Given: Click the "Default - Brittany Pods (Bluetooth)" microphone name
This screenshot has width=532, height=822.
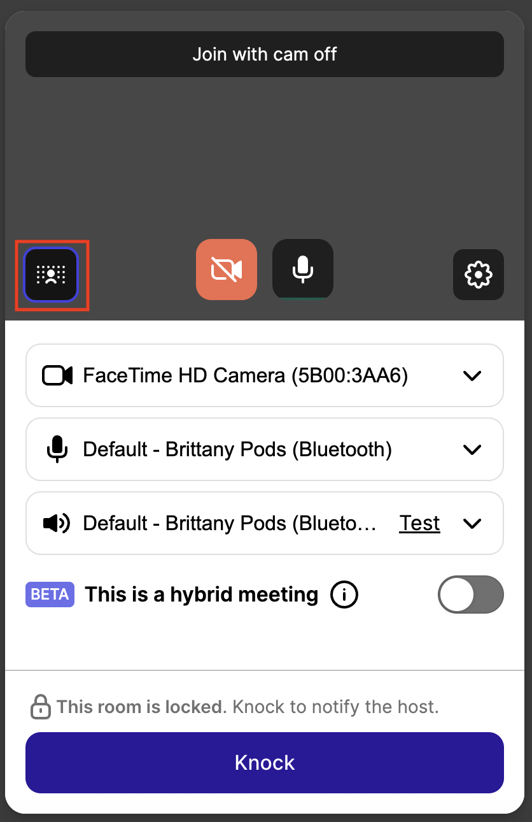Looking at the screenshot, I should [237, 449].
